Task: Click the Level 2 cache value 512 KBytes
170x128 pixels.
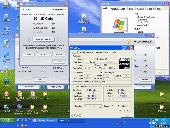Action: pyautogui.click(x=122, y=96)
